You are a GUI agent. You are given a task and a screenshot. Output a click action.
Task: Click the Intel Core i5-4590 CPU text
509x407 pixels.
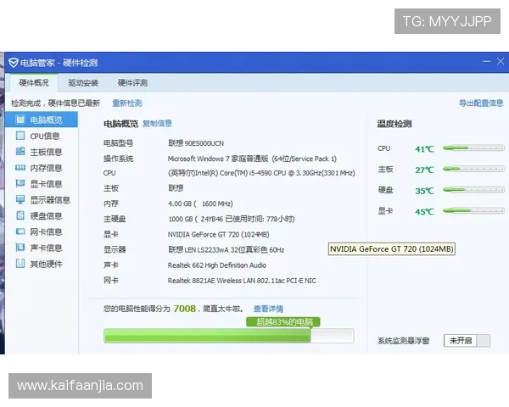261,173
